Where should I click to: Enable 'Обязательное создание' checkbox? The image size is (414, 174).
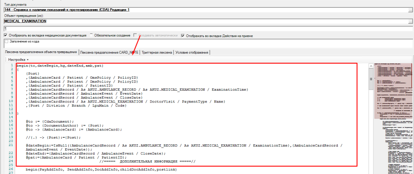click(92, 35)
